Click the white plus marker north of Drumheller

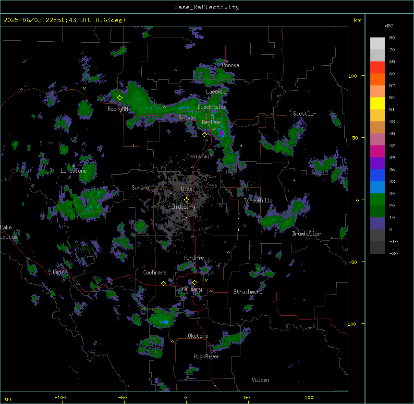point(294,180)
